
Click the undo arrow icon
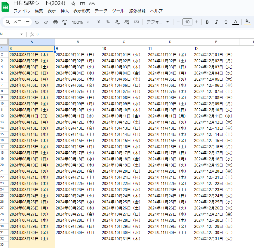click(x=37, y=22)
